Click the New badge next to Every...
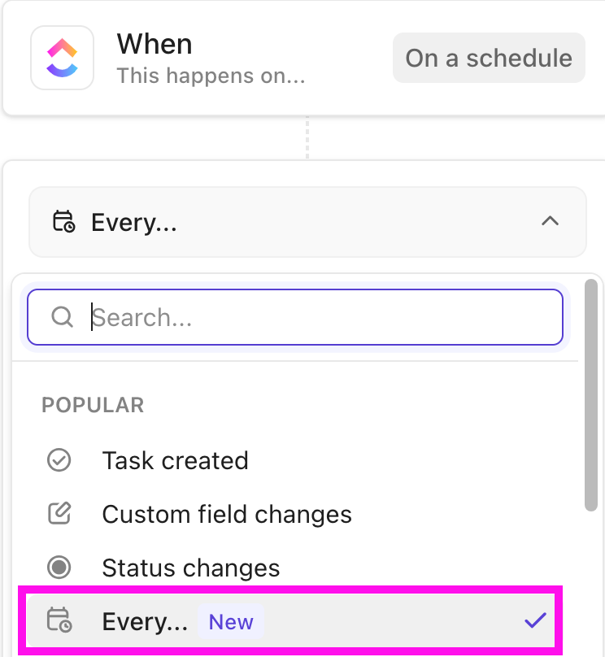 click(231, 622)
